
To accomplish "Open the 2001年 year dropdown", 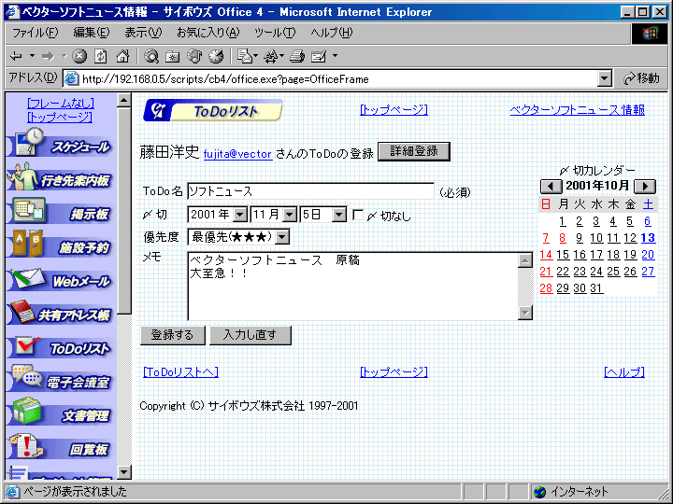I will [x=240, y=215].
